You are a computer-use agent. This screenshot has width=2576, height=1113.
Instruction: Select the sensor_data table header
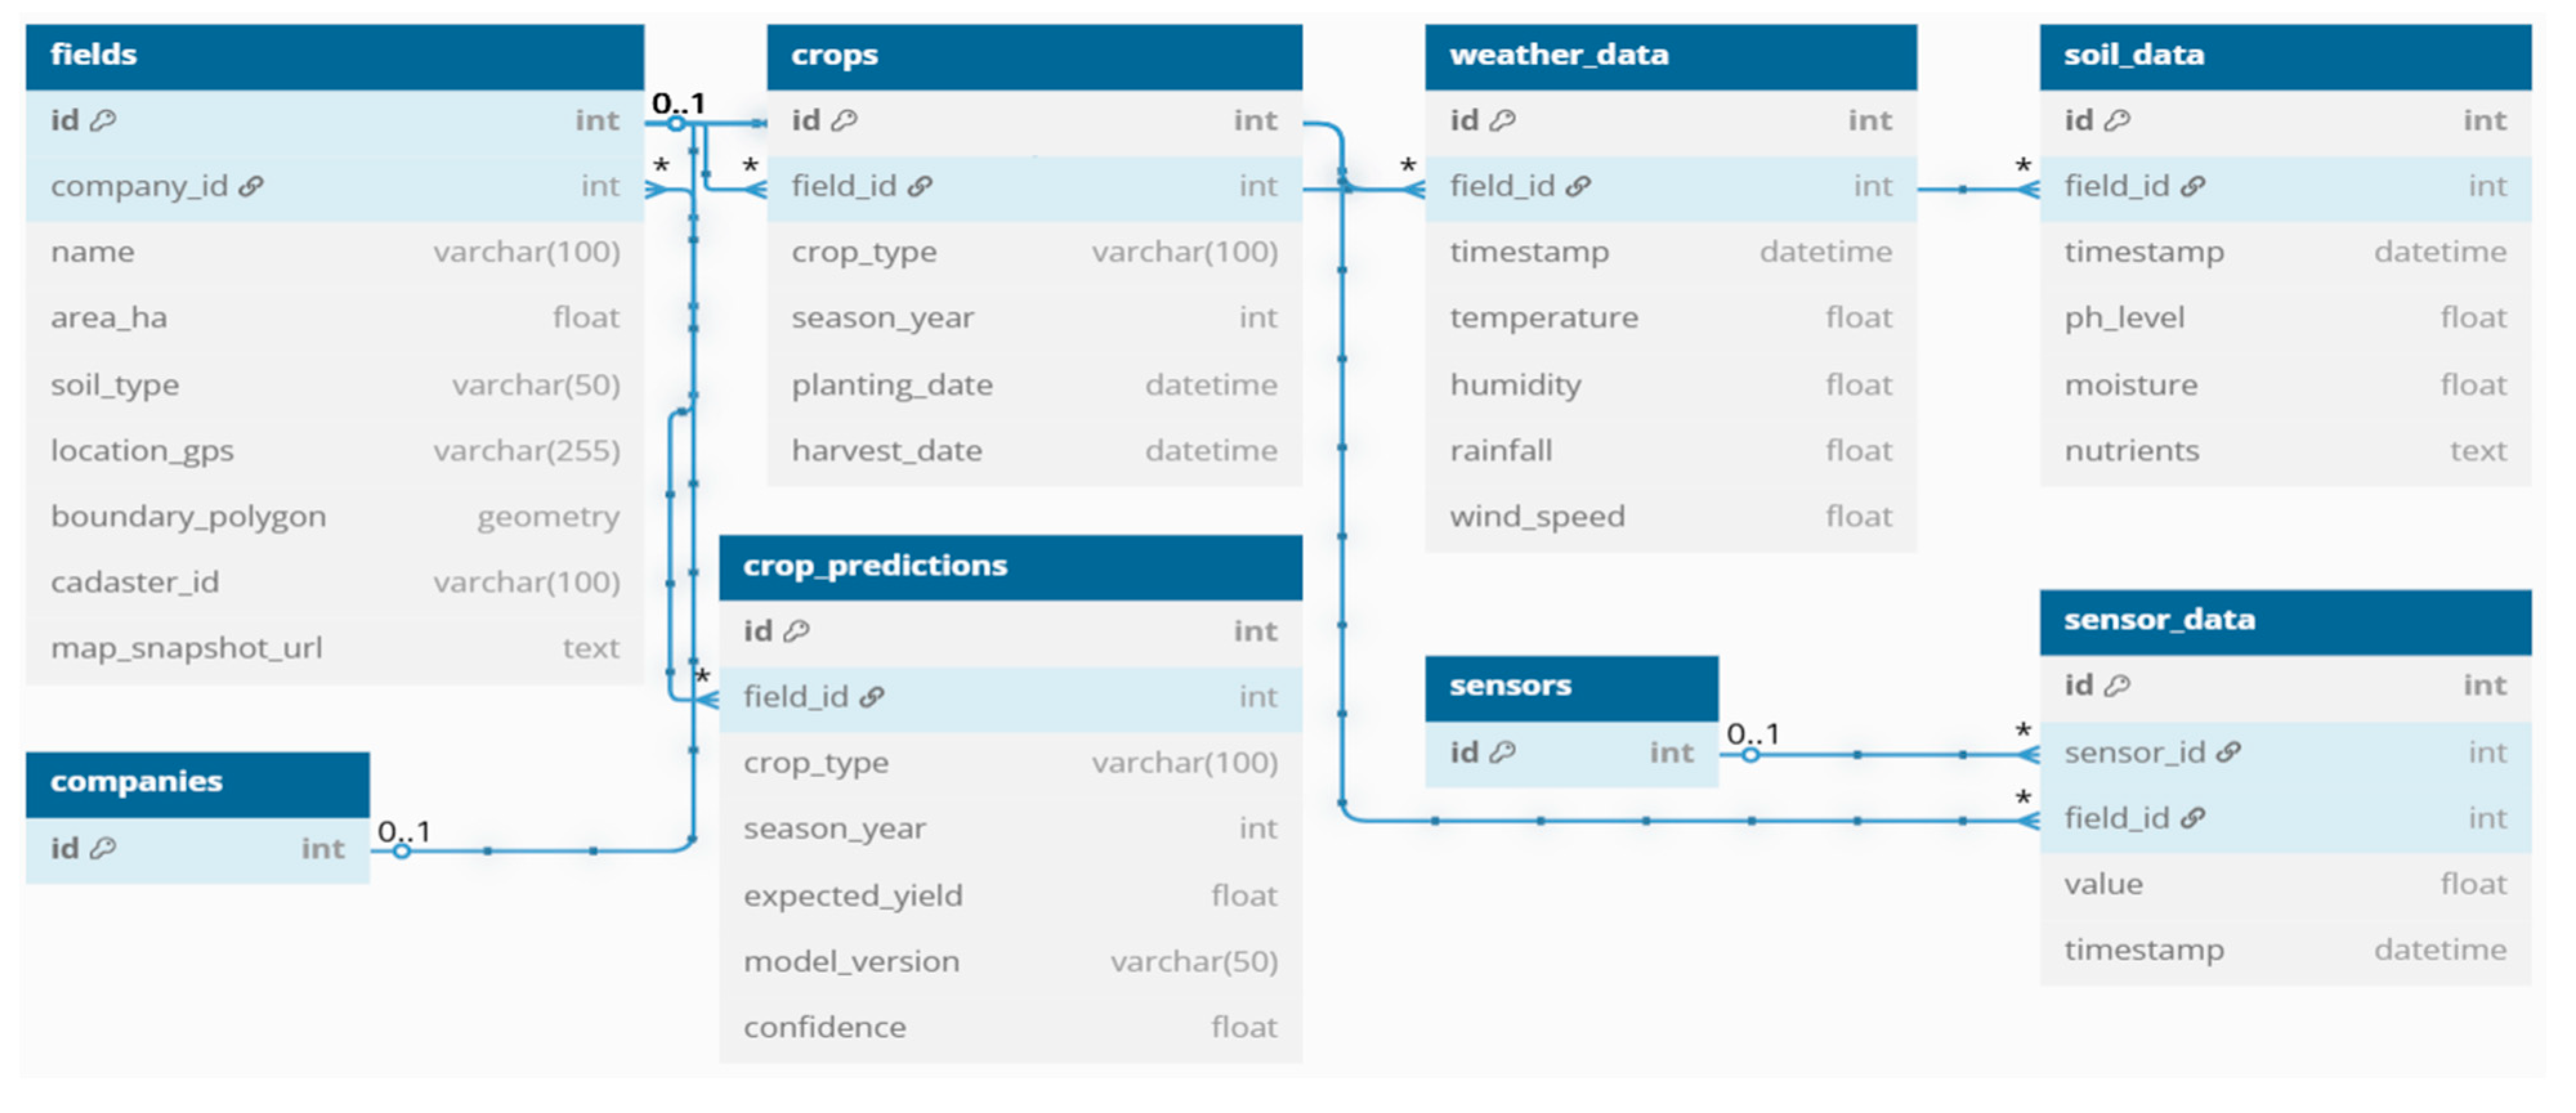[x=2285, y=620]
